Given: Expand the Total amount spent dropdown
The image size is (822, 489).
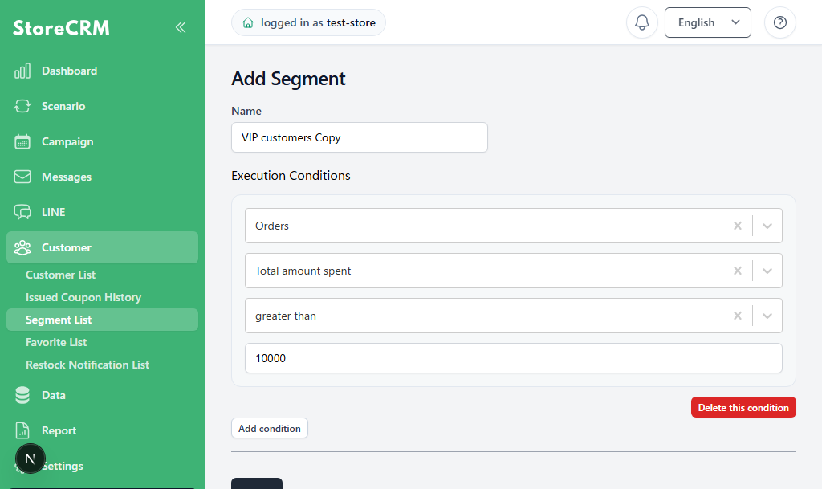Looking at the screenshot, I should [767, 271].
